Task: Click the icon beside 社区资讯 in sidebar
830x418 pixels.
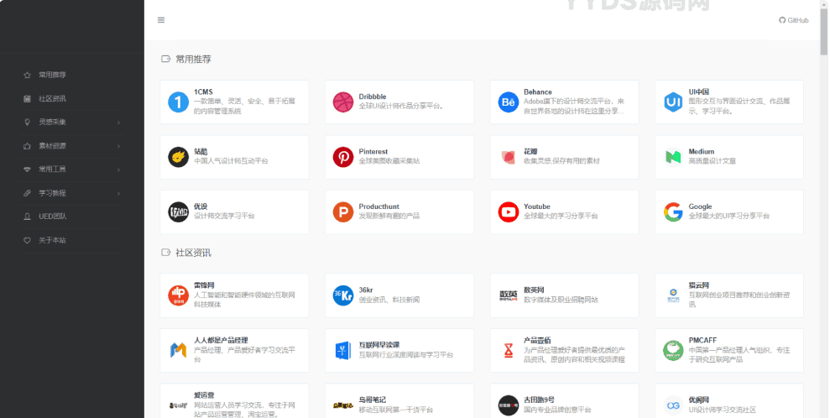Action: click(x=27, y=98)
